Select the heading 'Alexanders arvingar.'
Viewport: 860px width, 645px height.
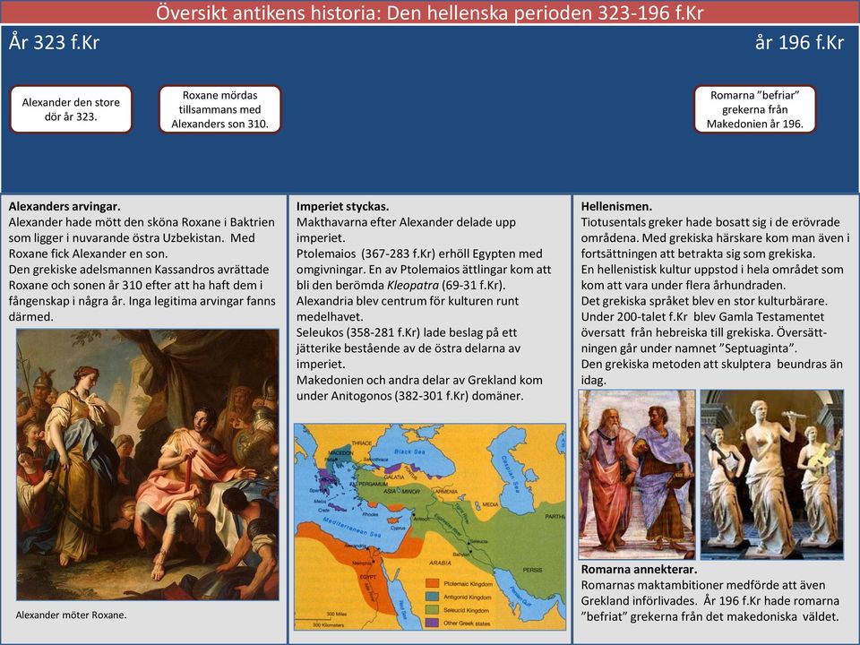click(64, 207)
